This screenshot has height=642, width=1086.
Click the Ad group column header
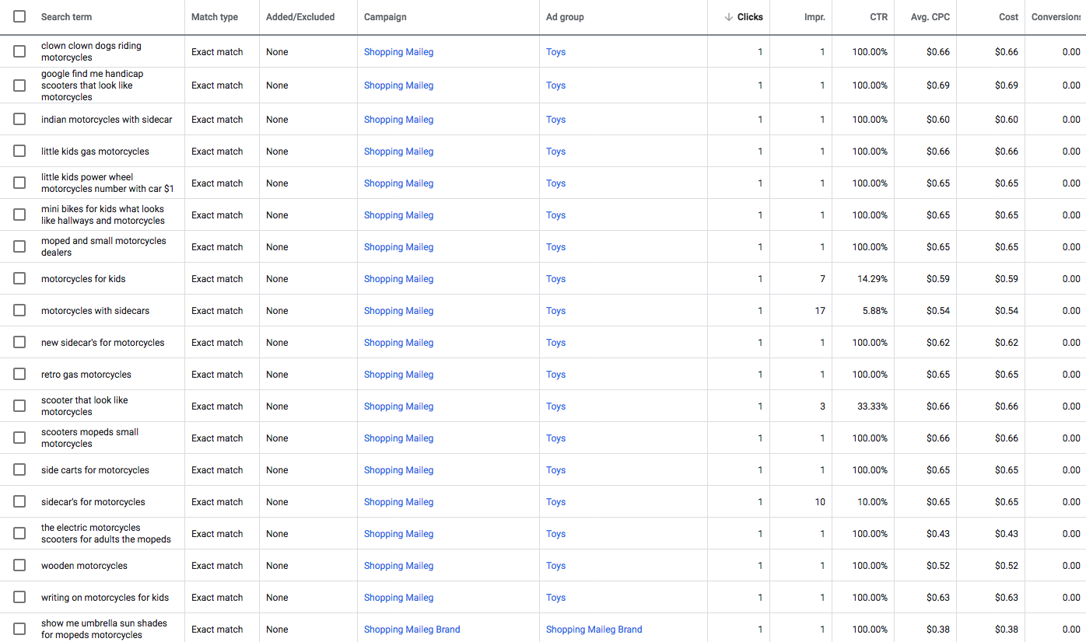tap(565, 17)
